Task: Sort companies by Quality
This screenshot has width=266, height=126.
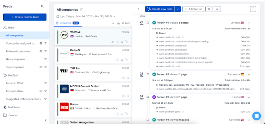Action: coord(126,23)
